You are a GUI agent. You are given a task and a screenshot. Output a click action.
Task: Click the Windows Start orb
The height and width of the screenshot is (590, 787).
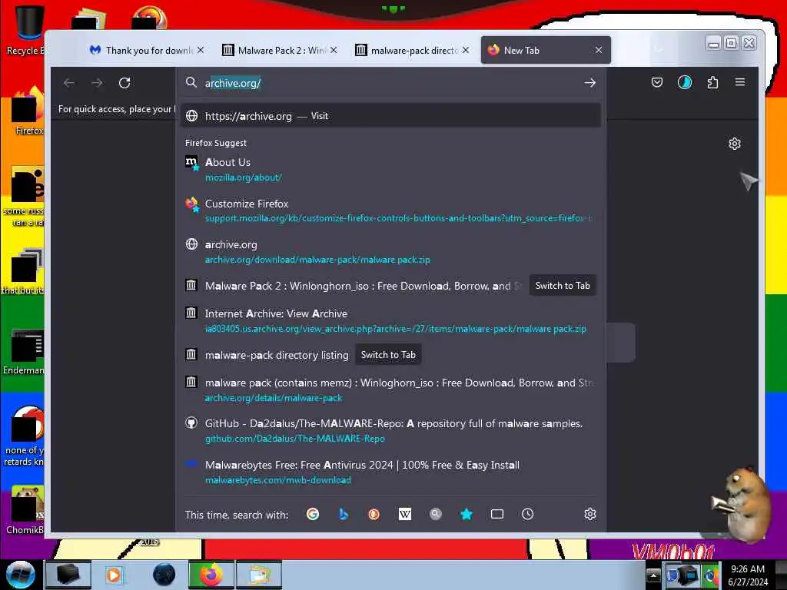20,575
